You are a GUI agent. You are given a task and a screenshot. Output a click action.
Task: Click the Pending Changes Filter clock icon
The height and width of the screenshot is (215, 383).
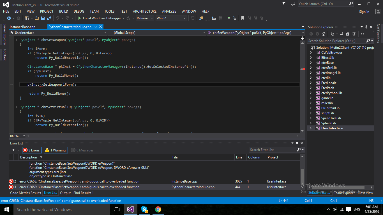pos(333,34)
